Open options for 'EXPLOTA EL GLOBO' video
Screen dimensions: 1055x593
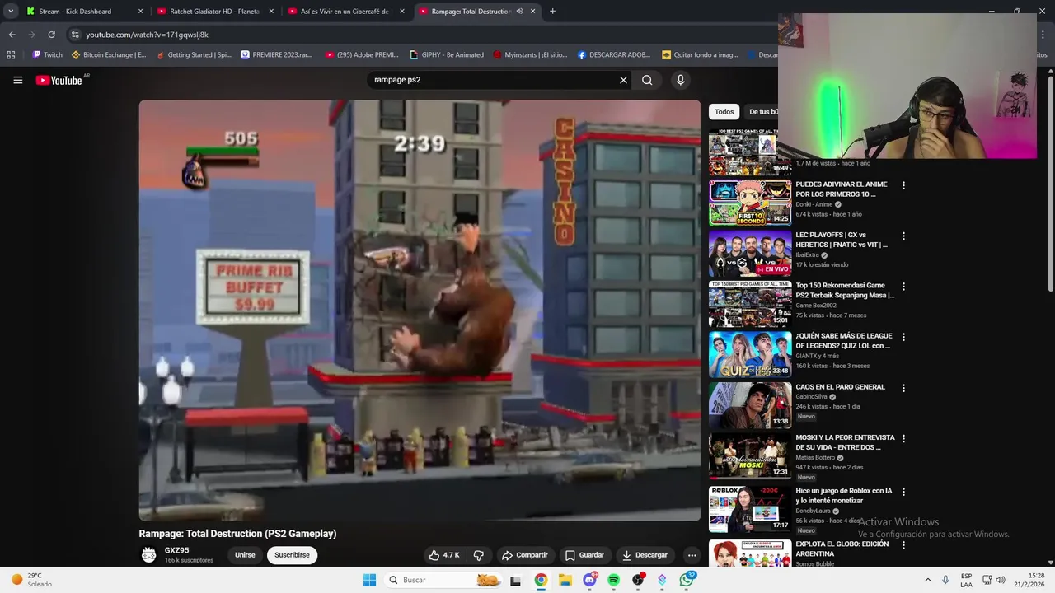[903, 545]
